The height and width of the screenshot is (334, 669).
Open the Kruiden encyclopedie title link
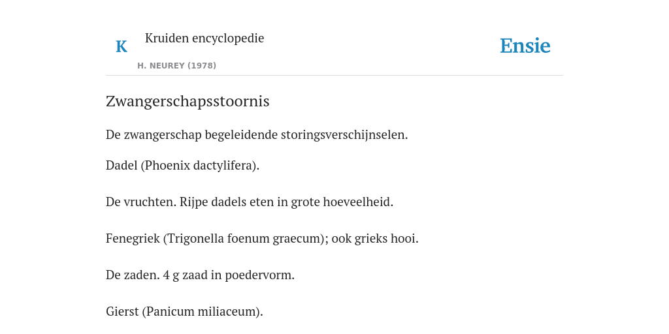pyautogui.click(x=204, y=38)
